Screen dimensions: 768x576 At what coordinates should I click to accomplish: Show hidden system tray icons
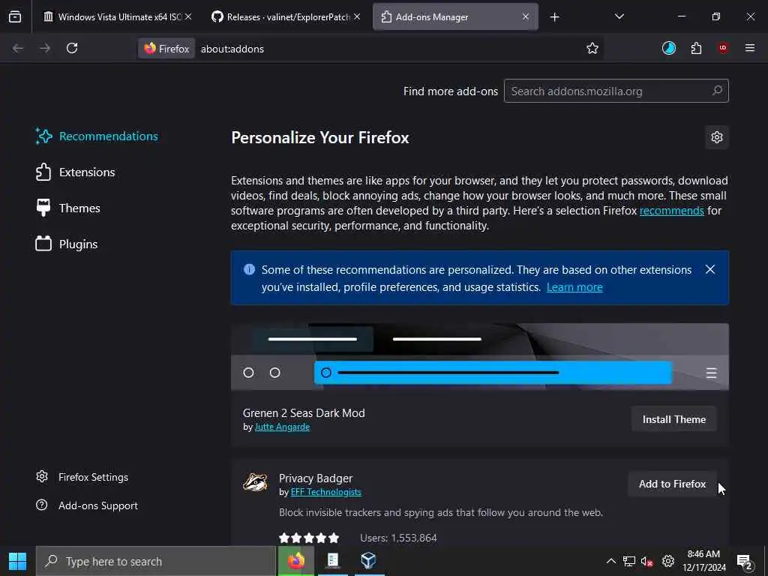coord(610,561)
